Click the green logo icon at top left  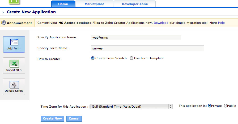14,2
